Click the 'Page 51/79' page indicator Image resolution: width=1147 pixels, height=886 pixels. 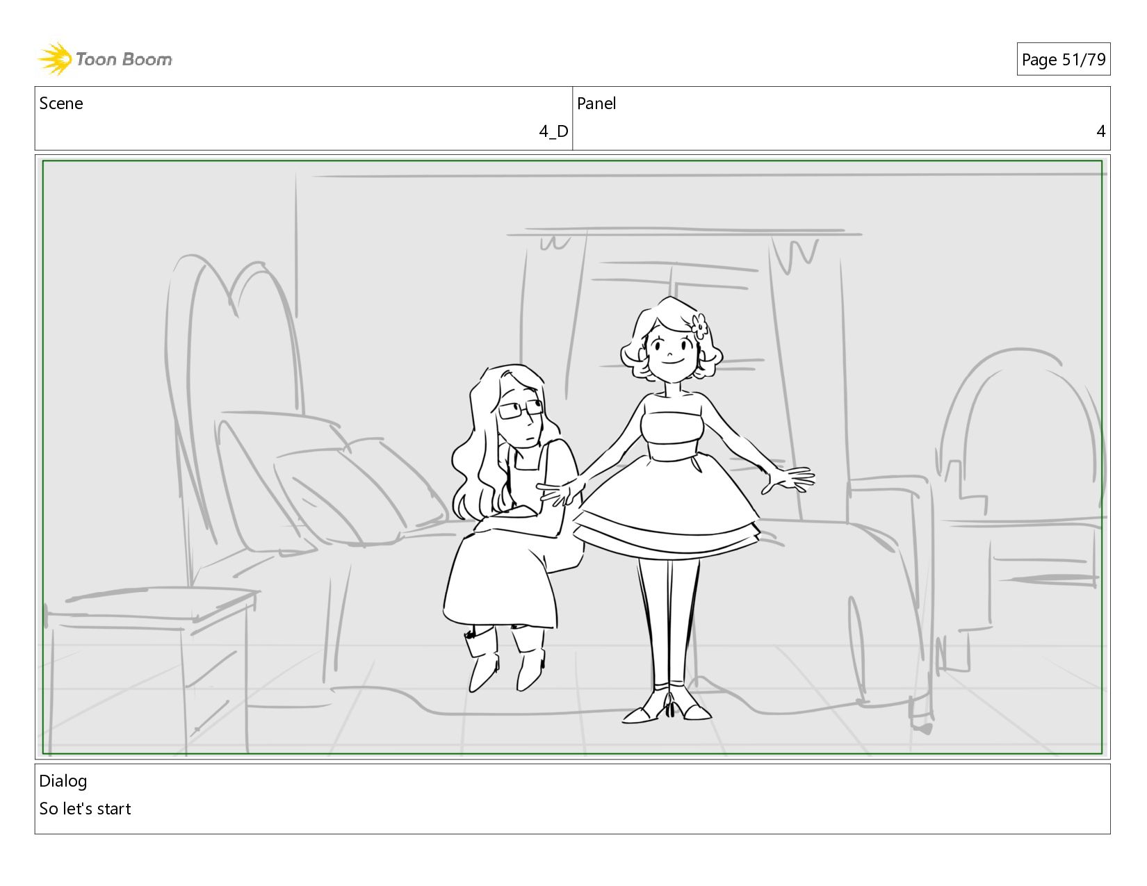(x=1063, y=60)
